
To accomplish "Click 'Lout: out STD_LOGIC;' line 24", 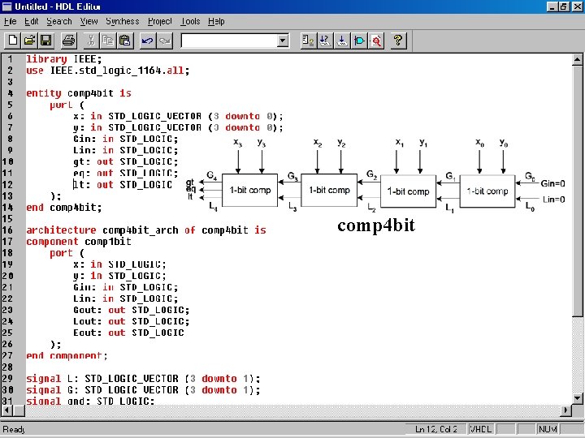I will point(132,321).
